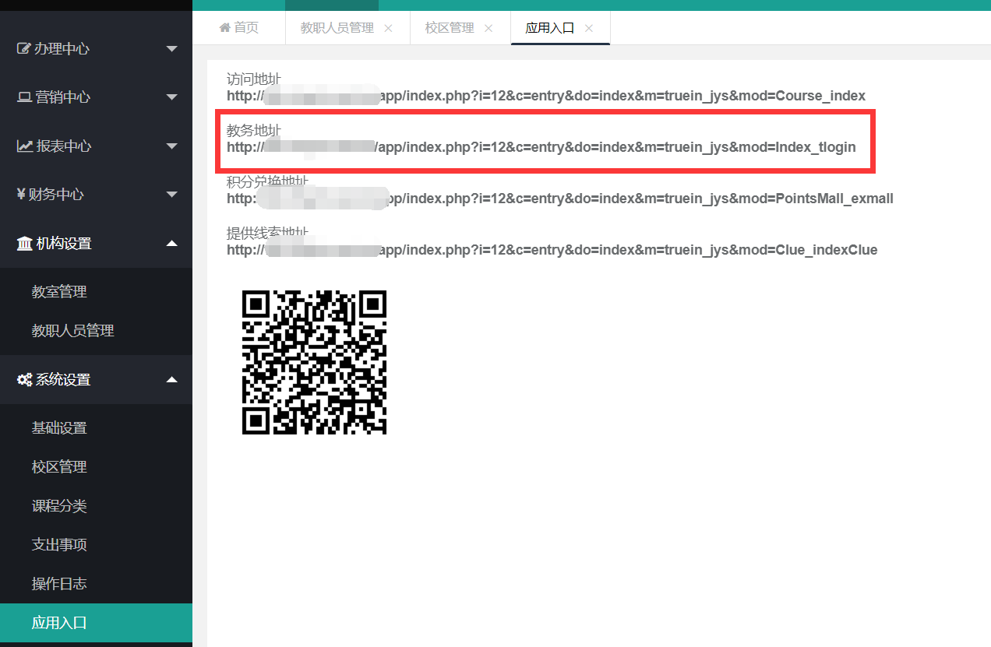Collapse the 系统设置 menu arrow
The image size is (991, 647).
point(172,379)
